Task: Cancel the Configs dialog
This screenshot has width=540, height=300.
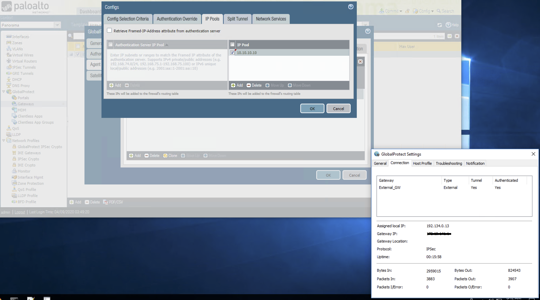Action: pyautogui.click(x=338, y=109)
